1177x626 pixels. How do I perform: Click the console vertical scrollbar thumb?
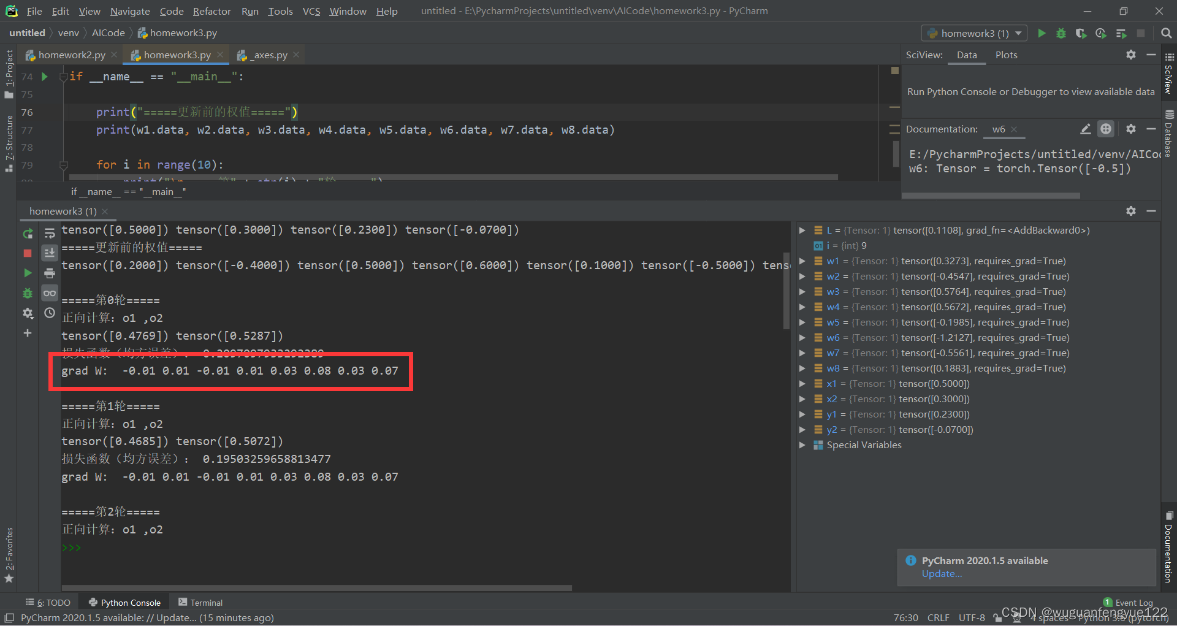(x=786, y=291)
